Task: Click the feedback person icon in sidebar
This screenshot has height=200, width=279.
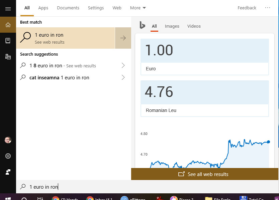Action: coord(8,172)
